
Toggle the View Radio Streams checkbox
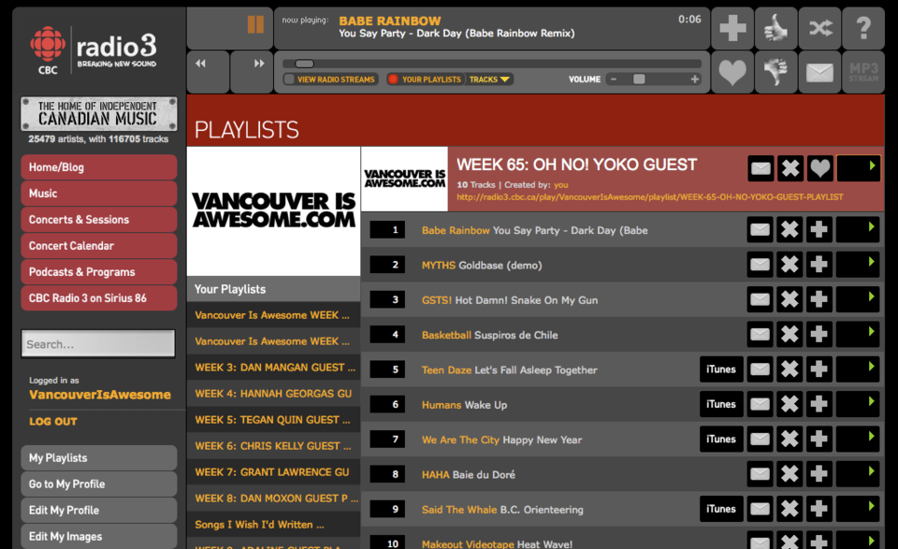(x=289, y=79)
